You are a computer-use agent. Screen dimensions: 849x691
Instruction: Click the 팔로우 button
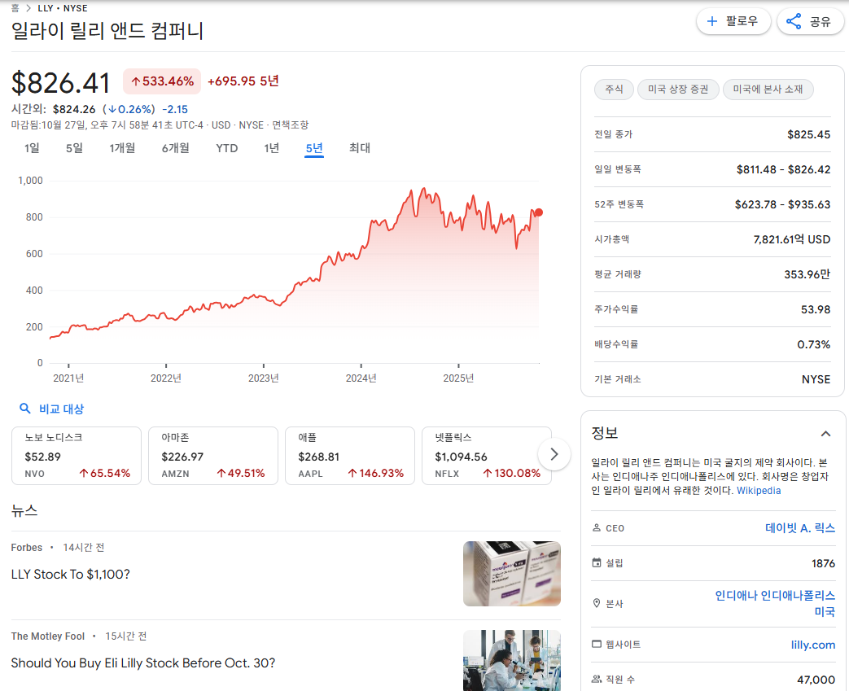733,21
